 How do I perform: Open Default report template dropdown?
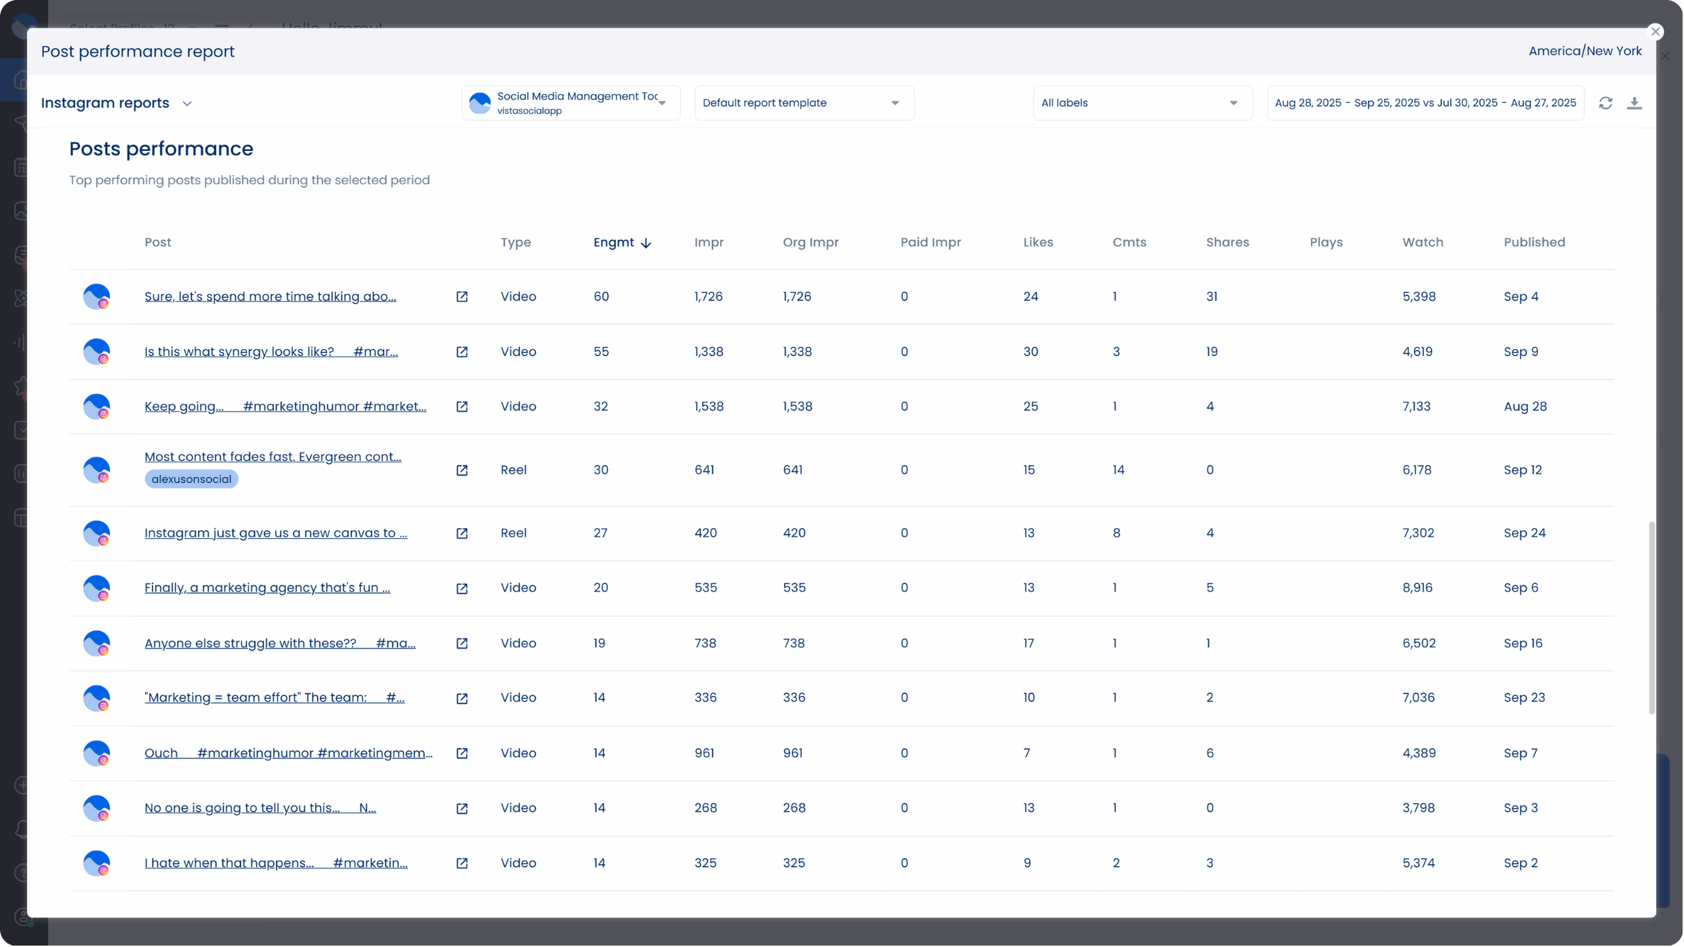coord(803,103)
